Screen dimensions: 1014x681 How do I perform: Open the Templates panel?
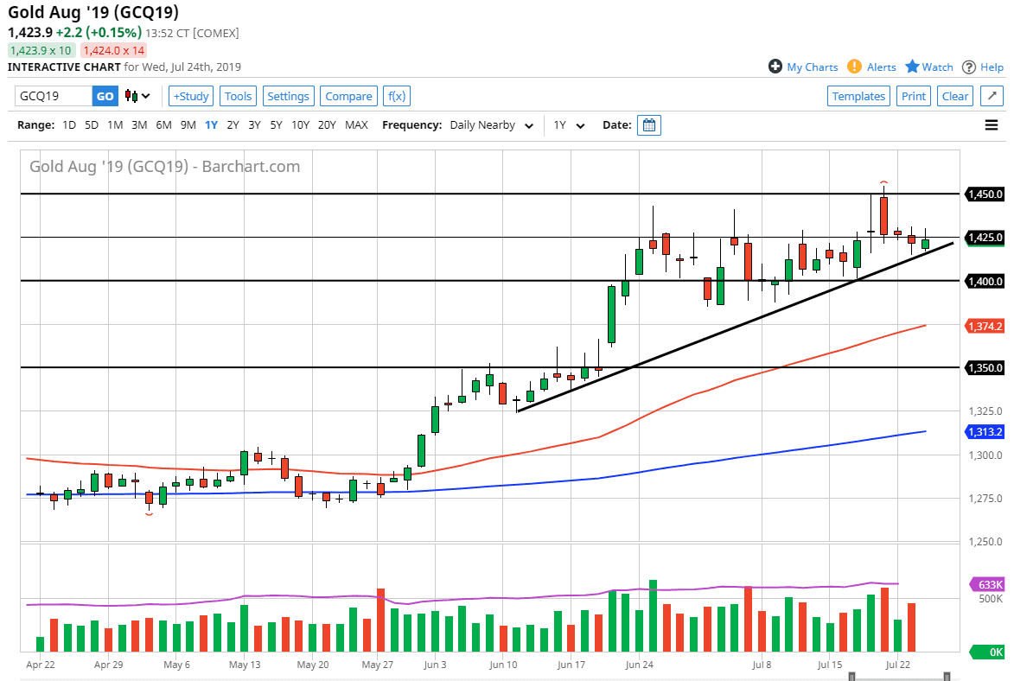tap(858, 96)
